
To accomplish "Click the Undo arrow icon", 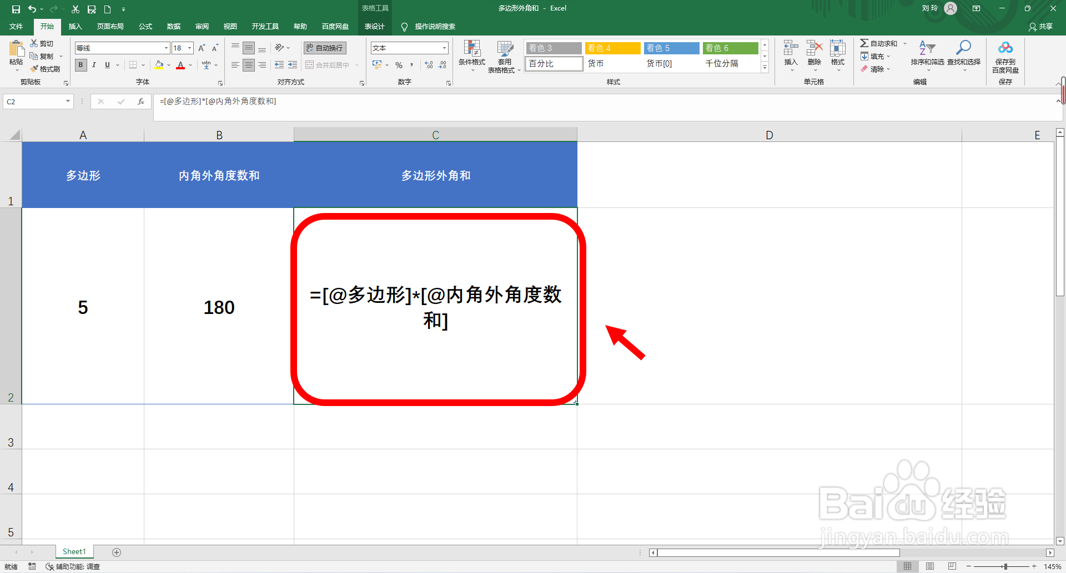I will point(32,9).
